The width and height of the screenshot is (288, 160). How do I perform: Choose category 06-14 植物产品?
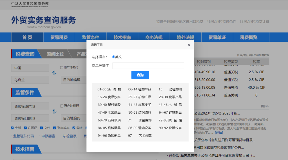click(139, 89)
